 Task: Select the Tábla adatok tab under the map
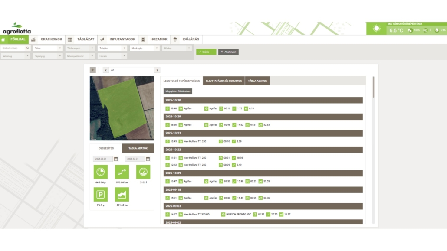[x=138, y=148]
